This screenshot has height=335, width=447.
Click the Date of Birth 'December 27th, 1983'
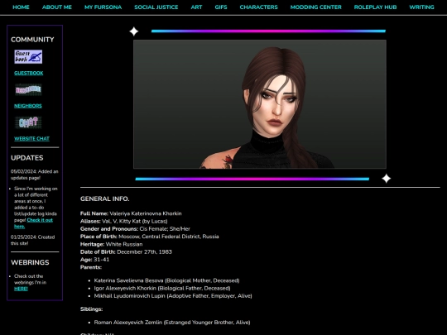click(x=126, y=252)
